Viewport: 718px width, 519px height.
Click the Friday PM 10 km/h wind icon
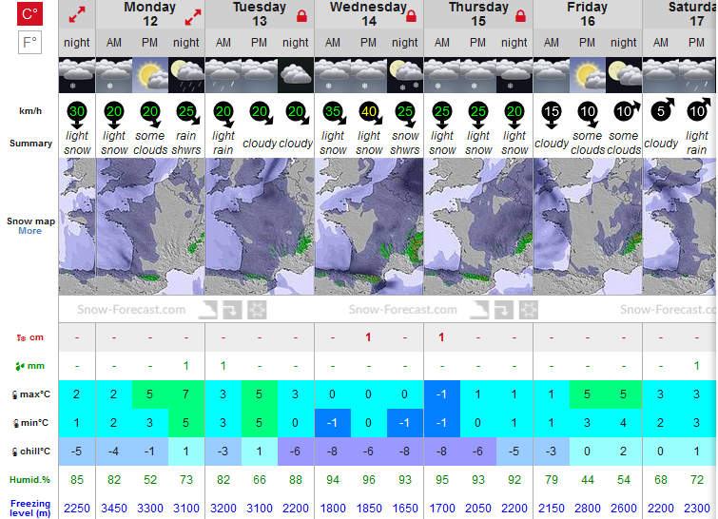point(589,114)
